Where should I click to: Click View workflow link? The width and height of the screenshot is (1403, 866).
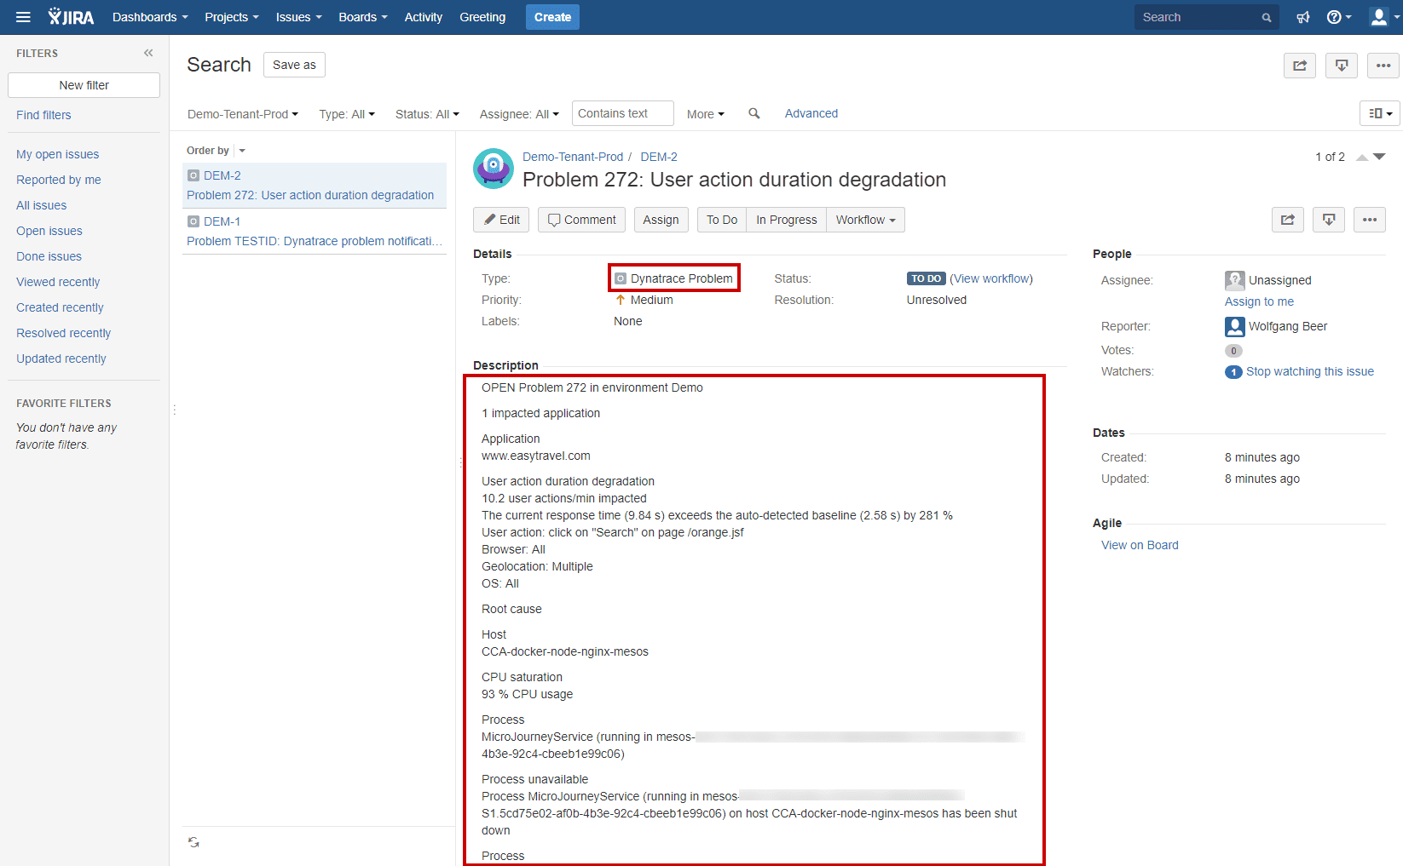[x=991, y=278]
